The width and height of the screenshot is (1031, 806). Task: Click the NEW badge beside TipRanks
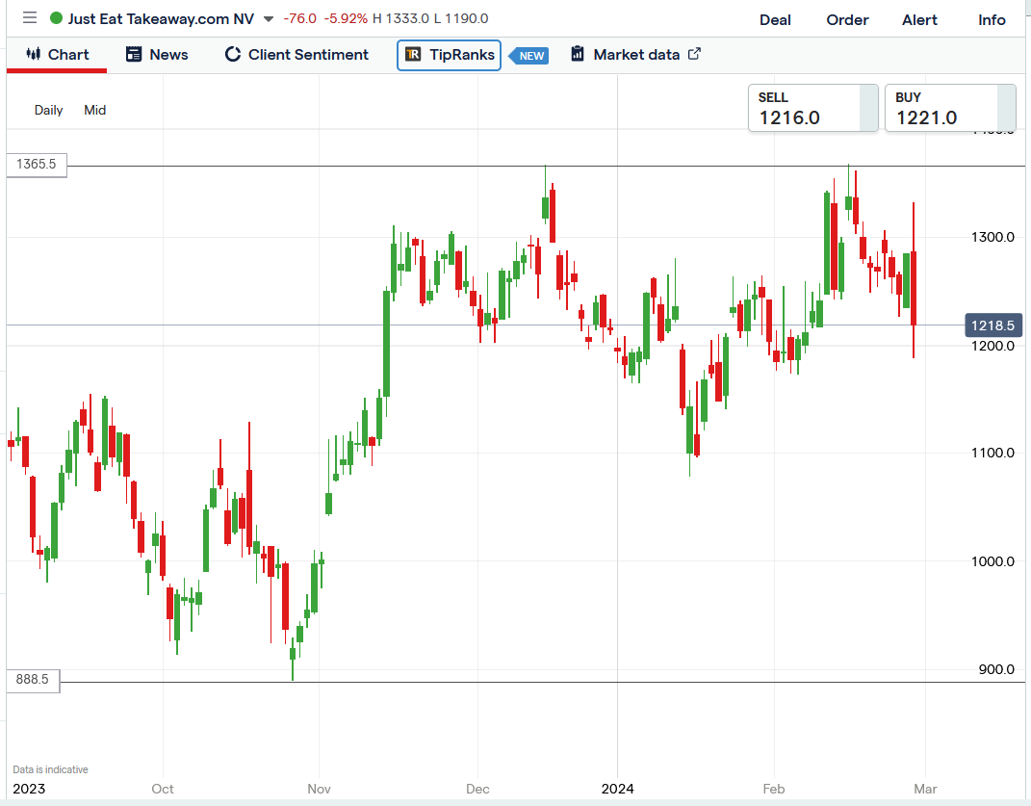click(x=530, y=56)
